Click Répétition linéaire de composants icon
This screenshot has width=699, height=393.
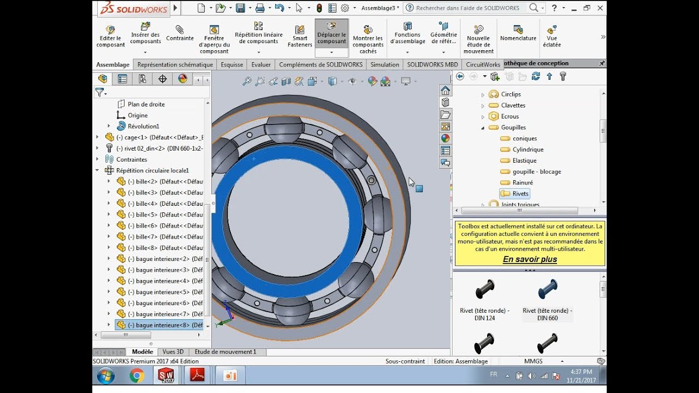[258, 26]
